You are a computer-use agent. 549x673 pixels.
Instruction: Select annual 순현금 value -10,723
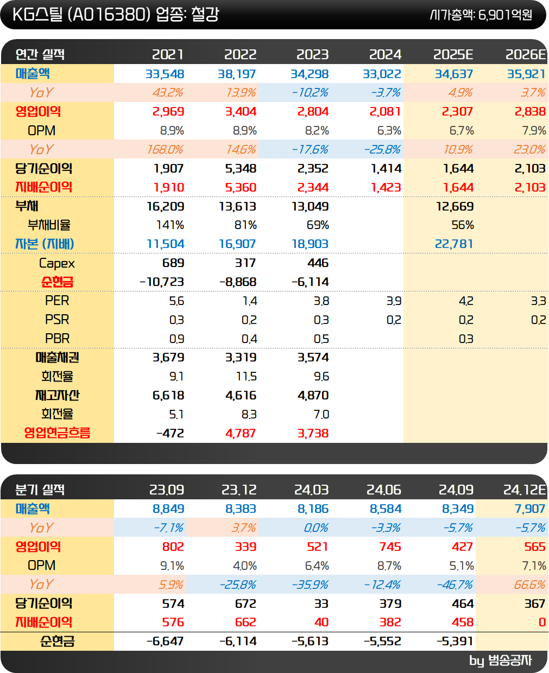pyautogui.click(x=162, y=282)
